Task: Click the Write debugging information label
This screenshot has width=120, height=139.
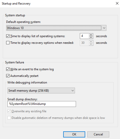Action: click(x=27, y=82)
